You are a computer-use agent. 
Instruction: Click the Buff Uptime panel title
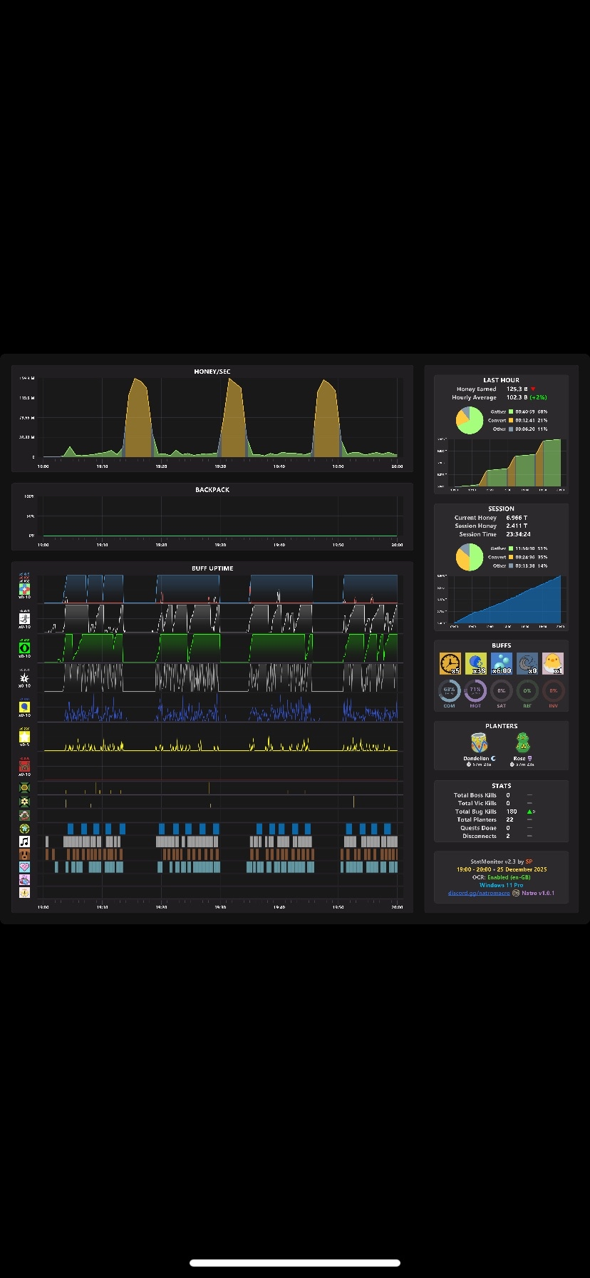212,568
